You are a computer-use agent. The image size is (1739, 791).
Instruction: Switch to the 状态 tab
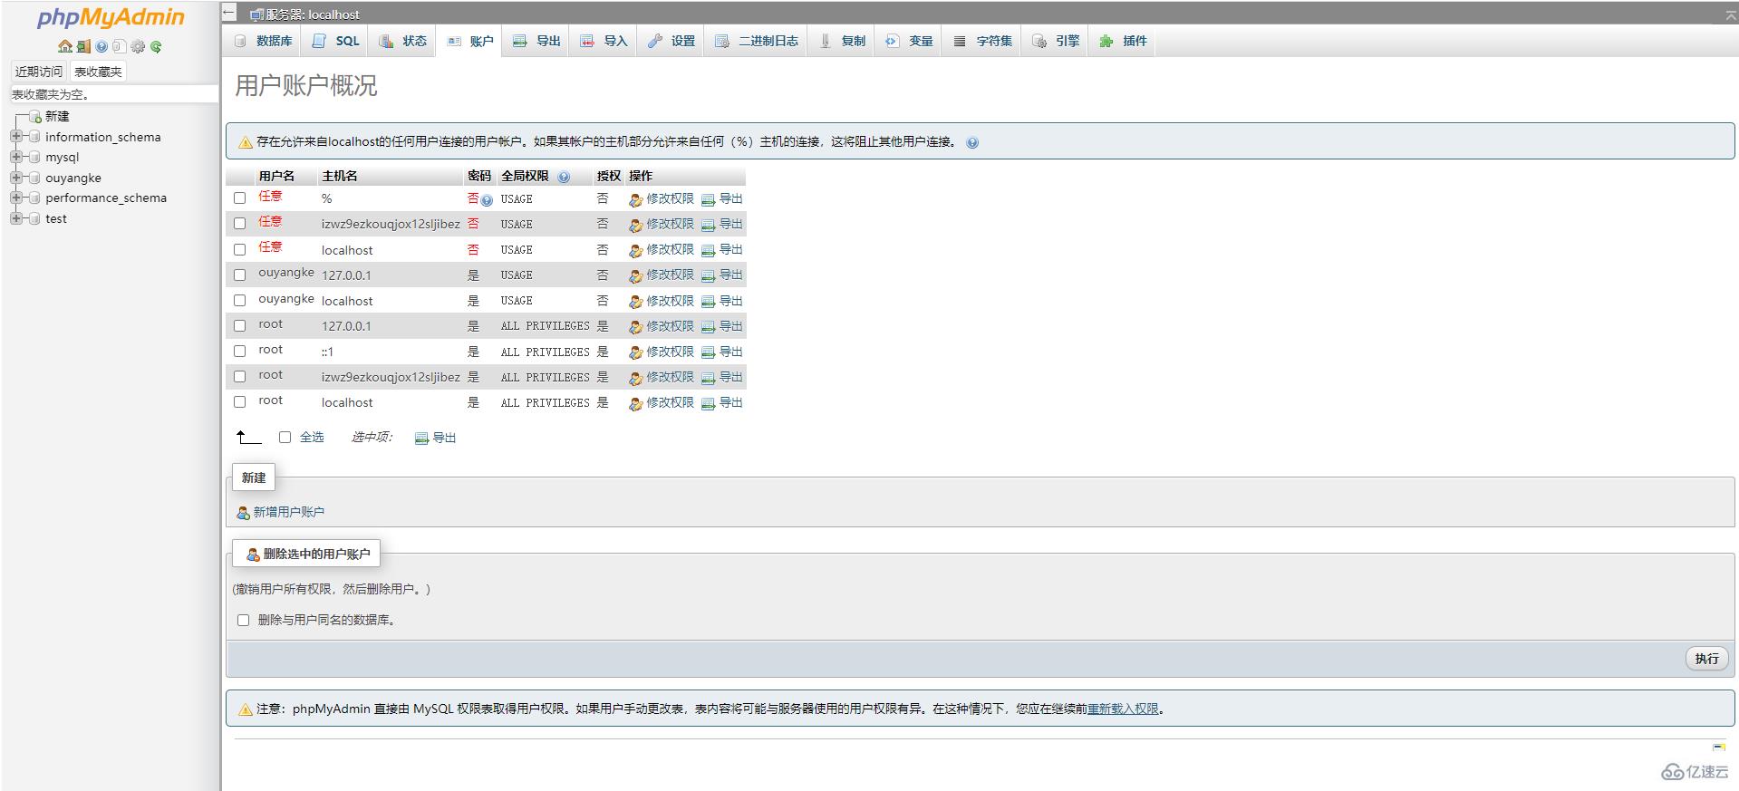tap(403, 41)
